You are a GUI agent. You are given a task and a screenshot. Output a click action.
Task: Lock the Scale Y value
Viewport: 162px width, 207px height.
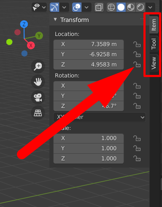click(x=137, y=148)
